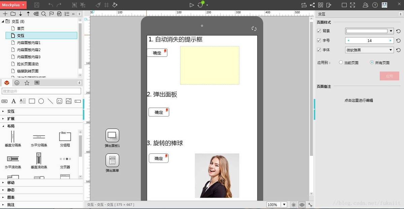Screen dimensions: 404x209
Task: Click the QR code icon
Action: [x=321, y=5]
